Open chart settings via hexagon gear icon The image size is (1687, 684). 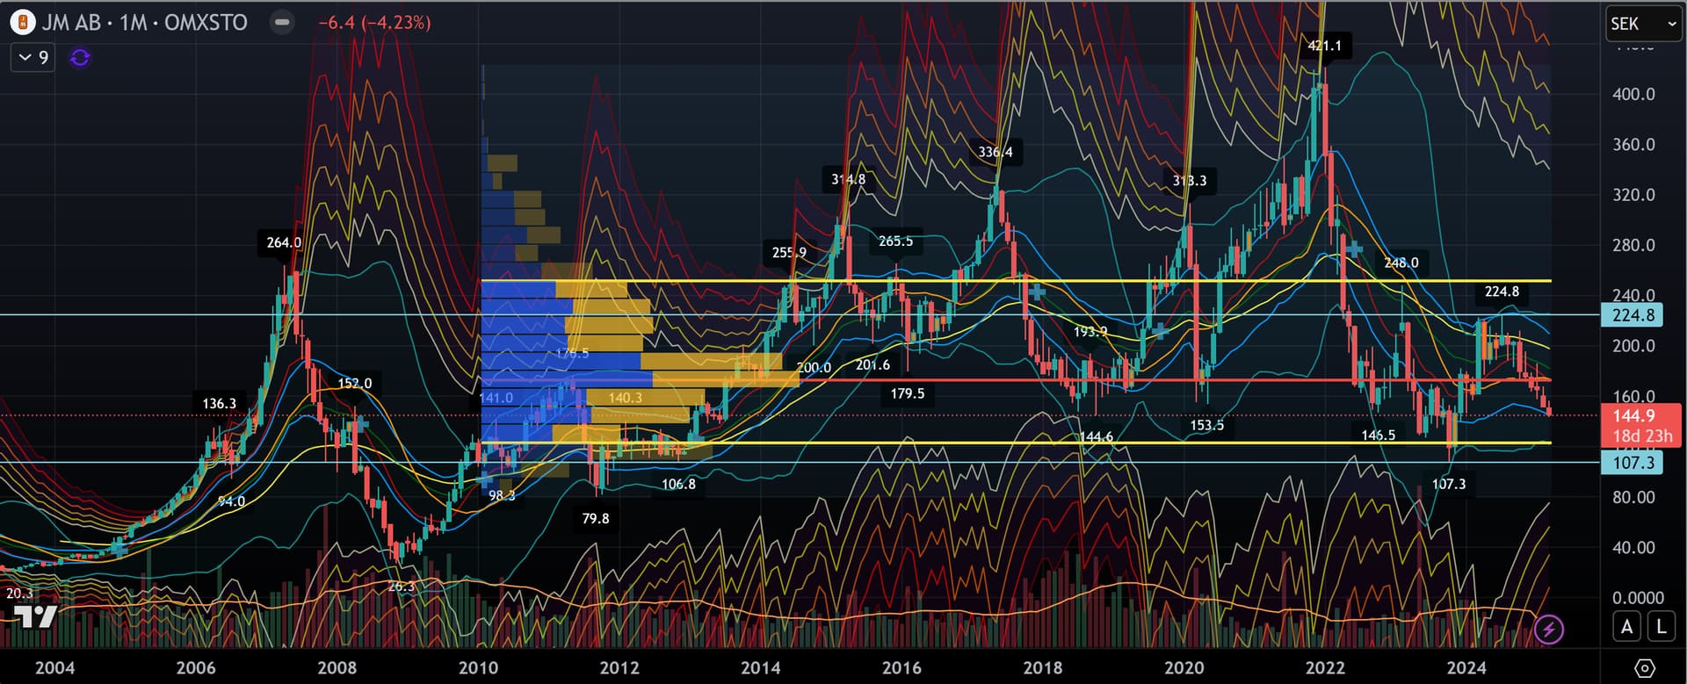pyautogui.click(x=1645, y=668)
